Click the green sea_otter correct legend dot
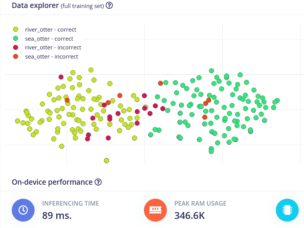Screen dimensions: 304x228 tap(16, 39)
